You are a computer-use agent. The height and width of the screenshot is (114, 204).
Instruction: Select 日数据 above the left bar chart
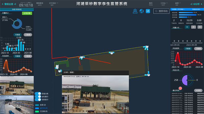pos(28,35)
